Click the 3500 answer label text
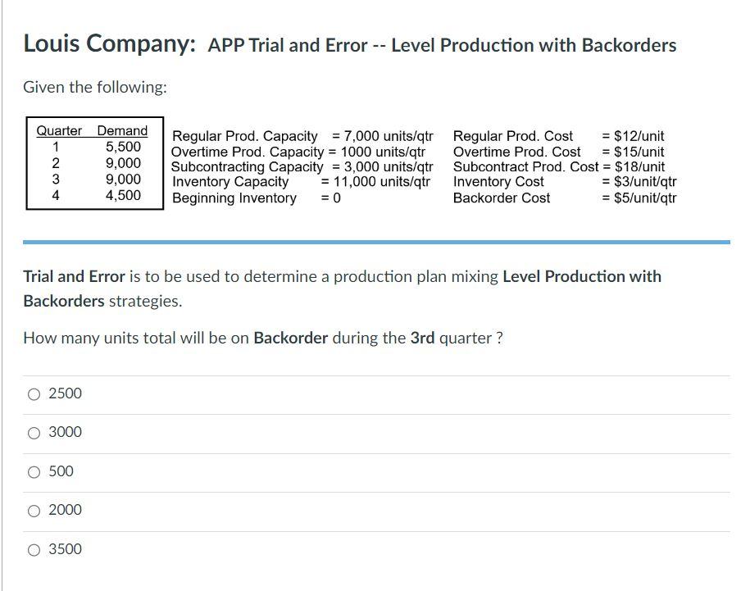The image size is (750, 591). click(65, 549)
